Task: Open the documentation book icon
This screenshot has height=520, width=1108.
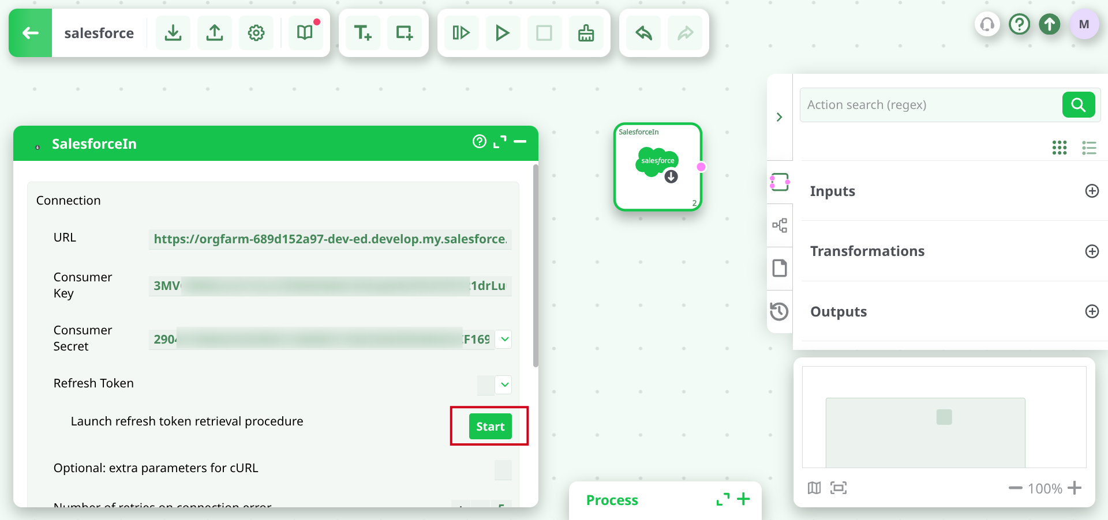Action: 305,33
